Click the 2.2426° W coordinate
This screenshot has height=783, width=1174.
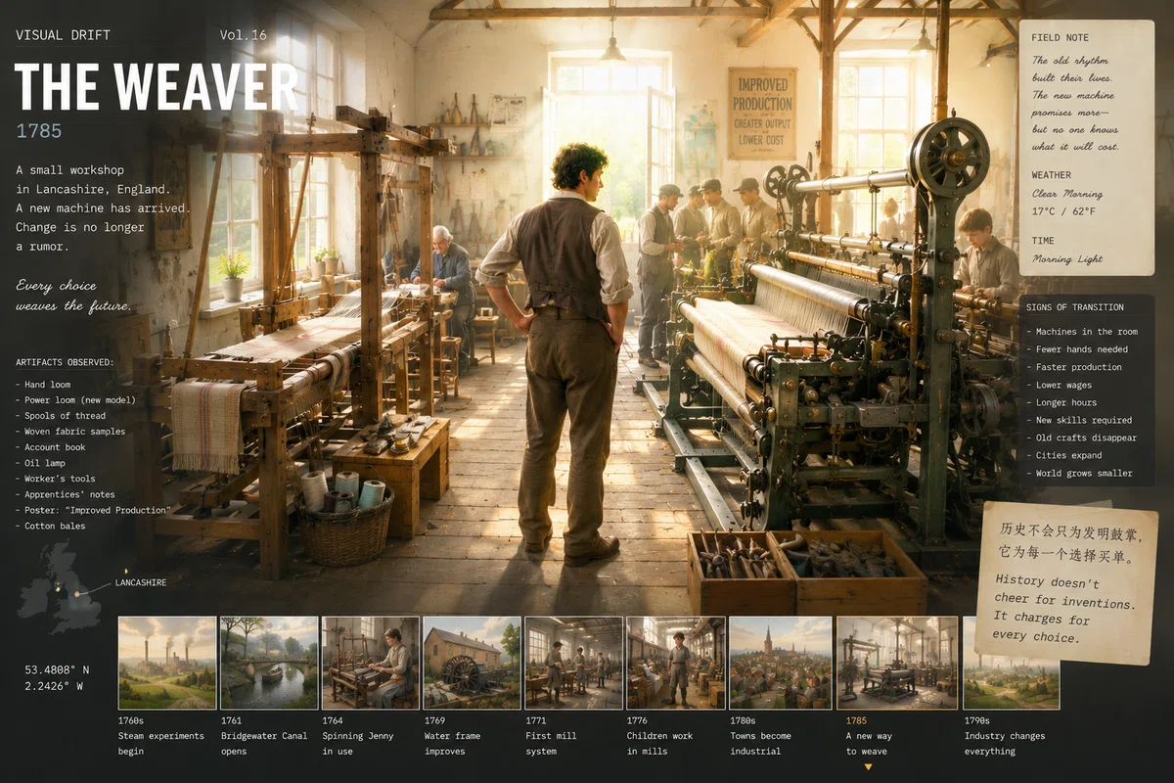pos(54,686)
